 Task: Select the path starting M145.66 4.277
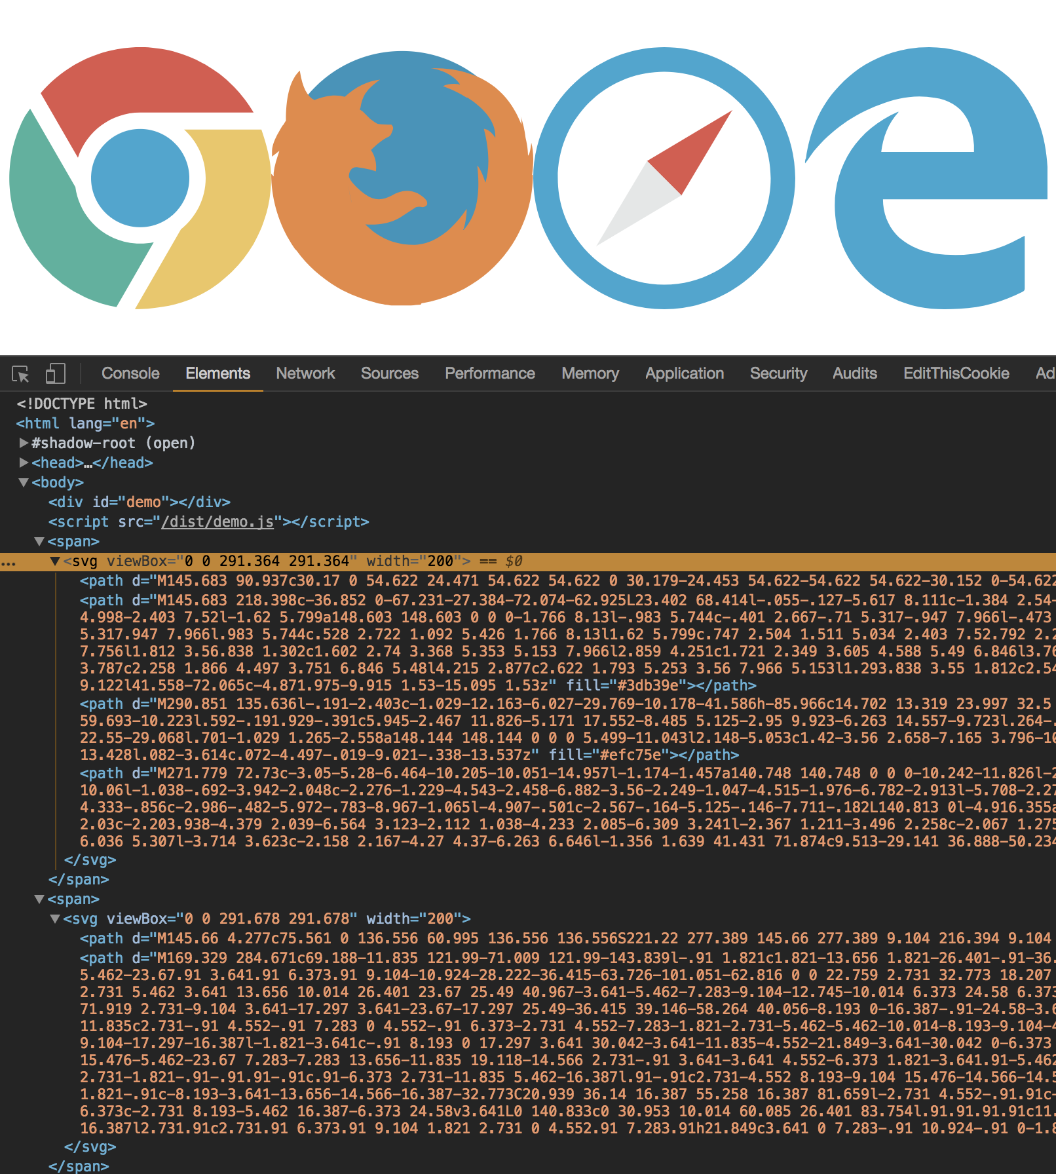[567, 938]
